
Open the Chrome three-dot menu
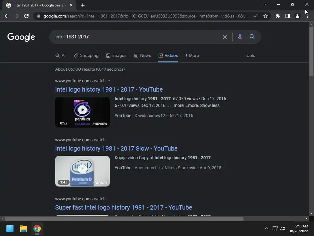coord(307,16)
